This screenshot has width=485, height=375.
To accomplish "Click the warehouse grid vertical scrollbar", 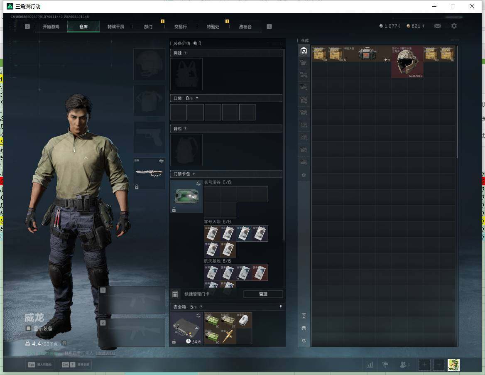I will [456, 104].
